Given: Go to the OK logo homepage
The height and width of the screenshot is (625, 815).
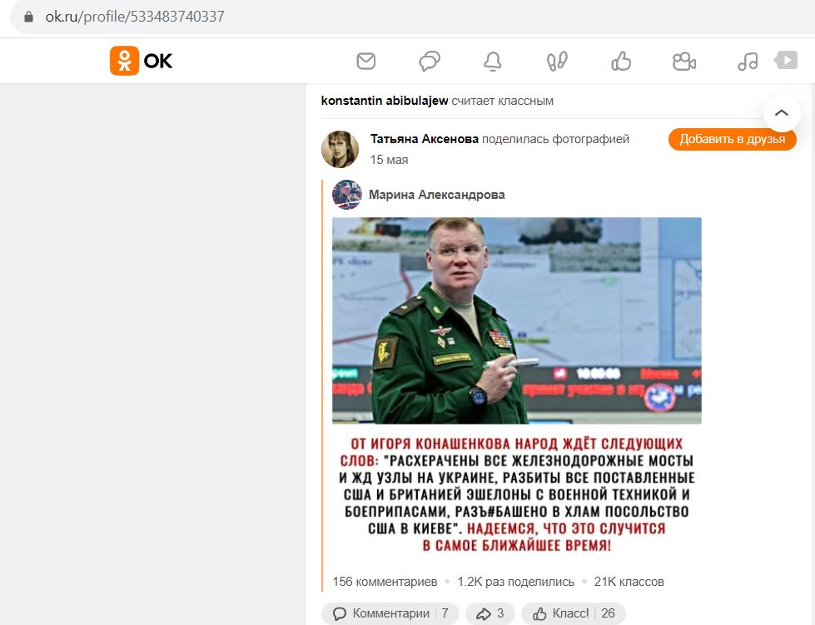Looking at the screenshot, I should 141,61.
